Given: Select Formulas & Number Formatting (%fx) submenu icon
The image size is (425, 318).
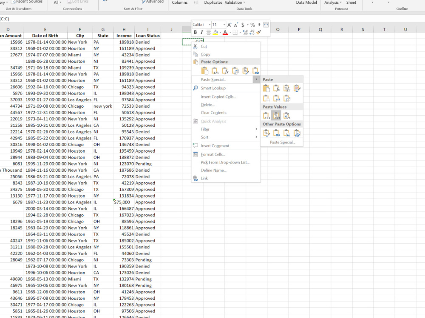Looking at the screenshot, I should (x=287, y=89).
